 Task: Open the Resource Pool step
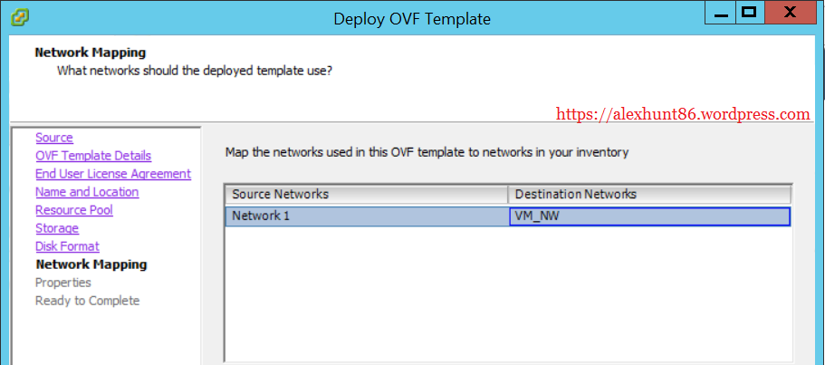(74, 210)
